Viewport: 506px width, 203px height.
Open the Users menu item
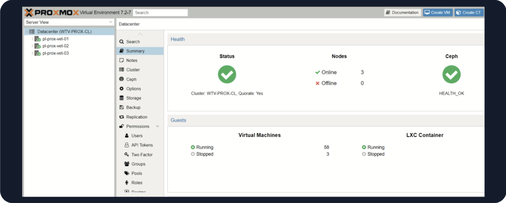(140, 135)
